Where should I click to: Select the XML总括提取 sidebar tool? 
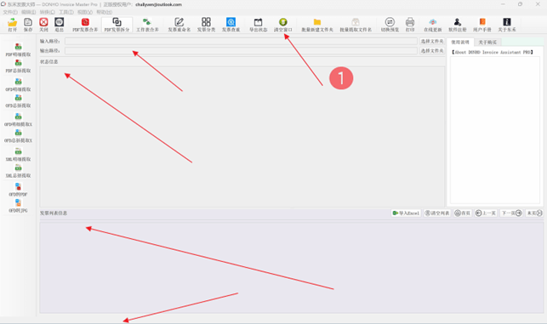pos(18,171)
